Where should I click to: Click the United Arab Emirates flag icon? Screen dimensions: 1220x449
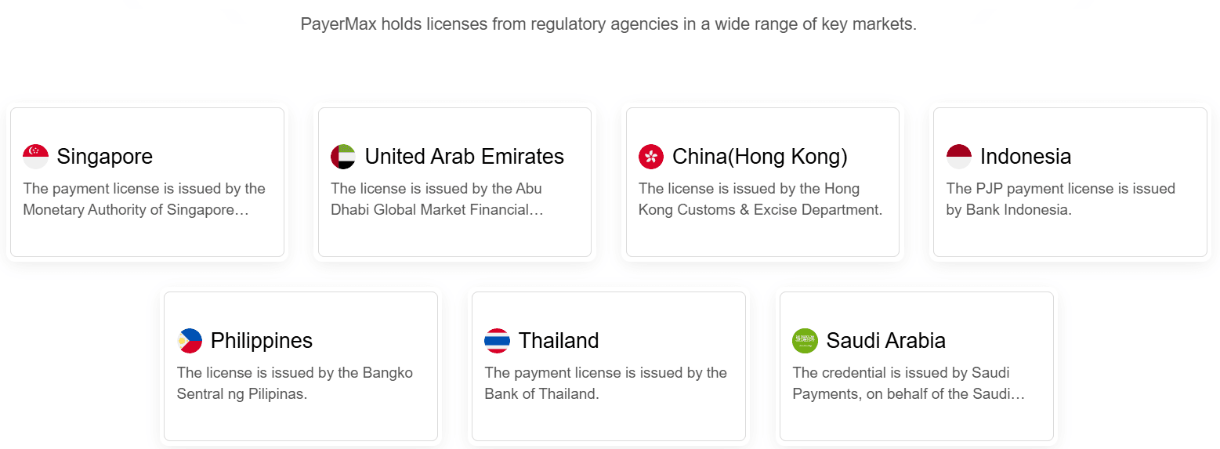tap(343, 157)
